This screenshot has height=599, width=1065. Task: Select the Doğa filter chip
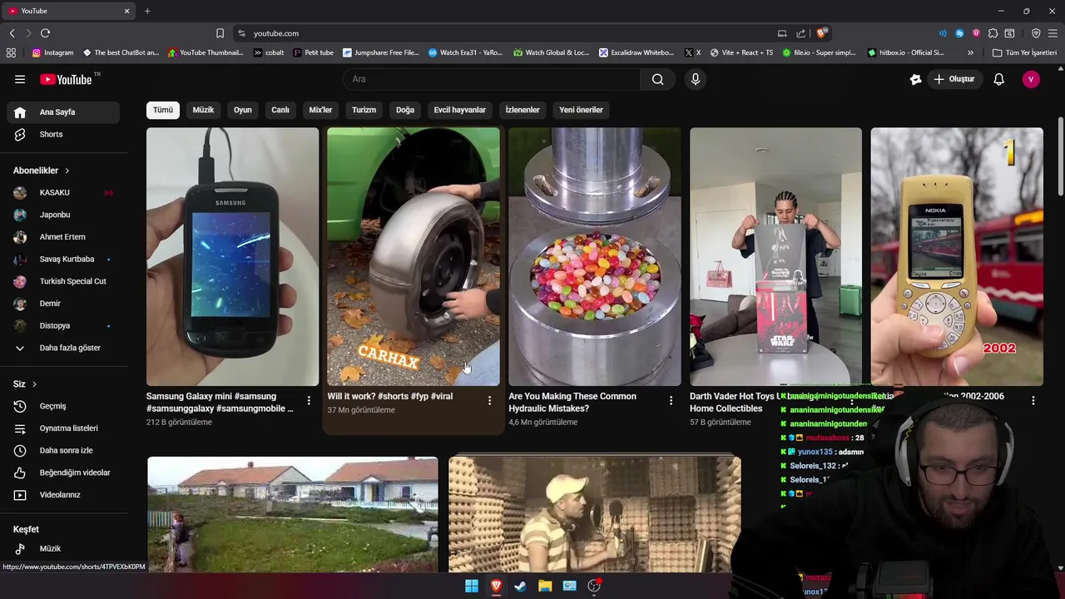pyautogui.click(x=405, y=110)
